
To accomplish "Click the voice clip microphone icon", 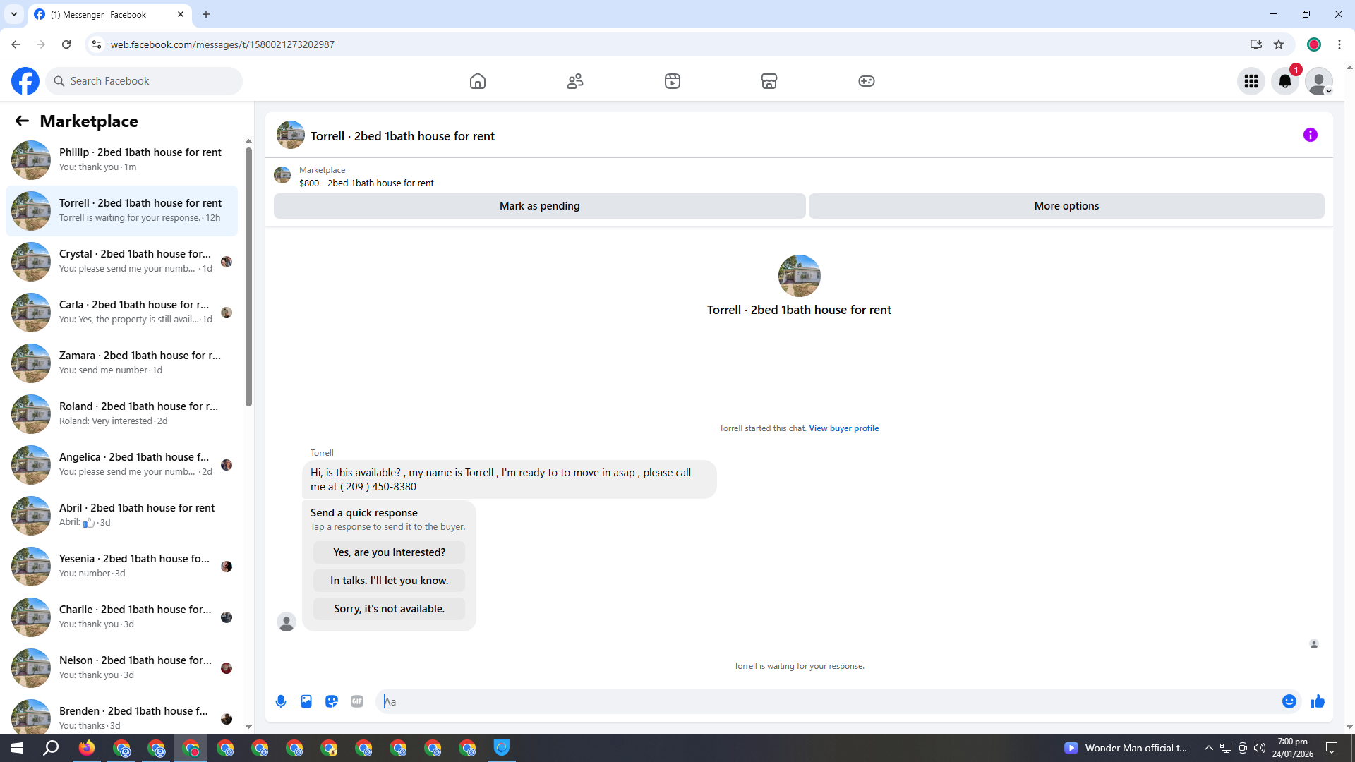I will click(281, 701).
